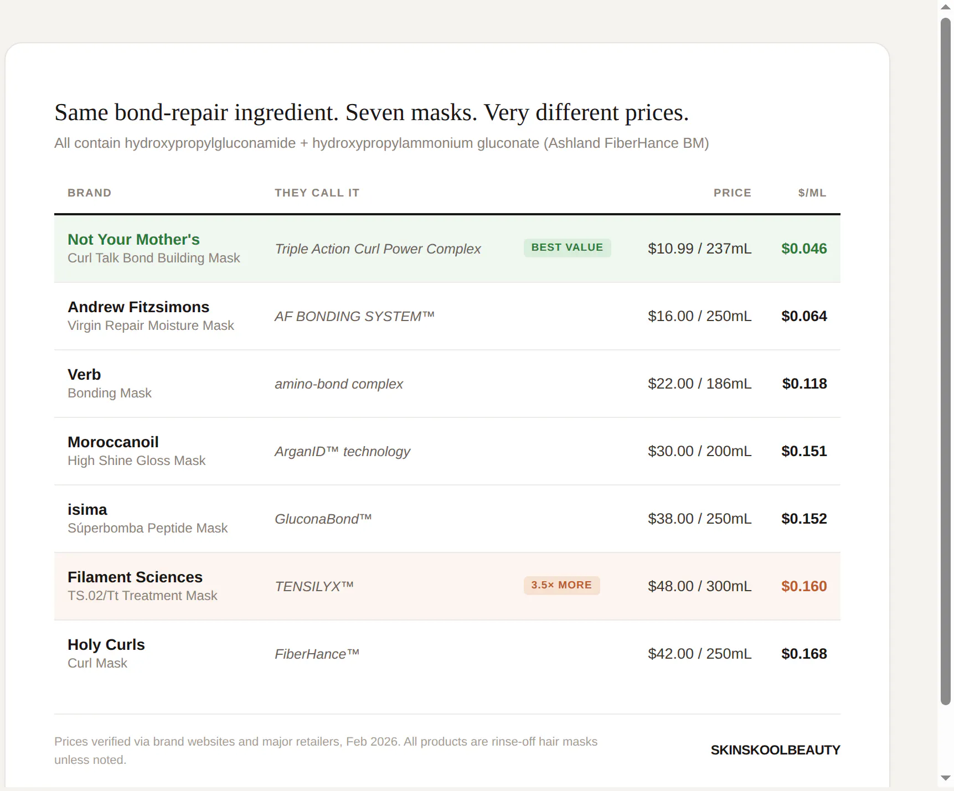Click the $42.00 / 250mL price
Viewport: 954px width, 791px height.
click(699, 654)
